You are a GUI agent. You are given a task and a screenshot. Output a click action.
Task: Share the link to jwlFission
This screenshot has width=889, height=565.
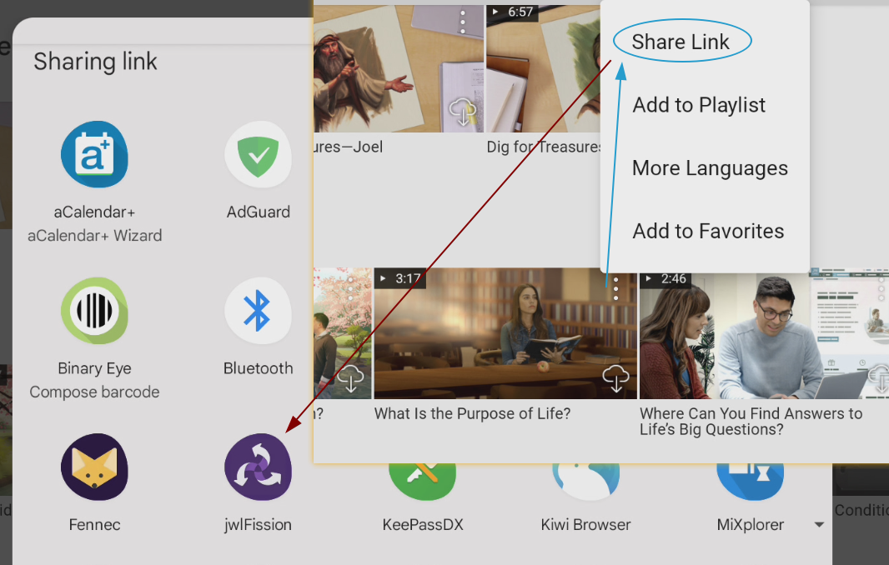[258, 467]
